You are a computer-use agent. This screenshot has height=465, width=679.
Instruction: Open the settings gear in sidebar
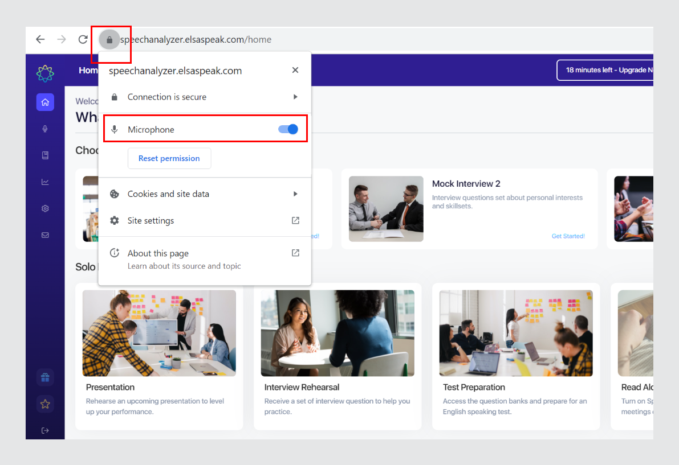pyautogui.click(x=45, y=208)
